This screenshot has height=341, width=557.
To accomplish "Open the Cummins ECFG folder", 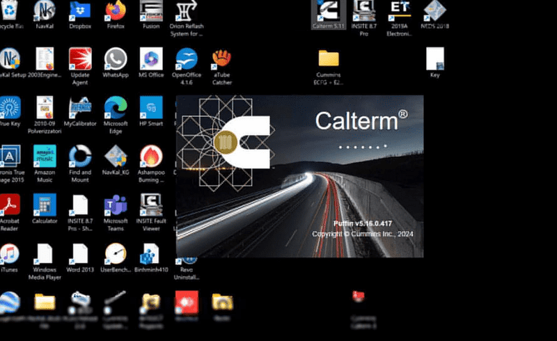I will tap(329, 66).
